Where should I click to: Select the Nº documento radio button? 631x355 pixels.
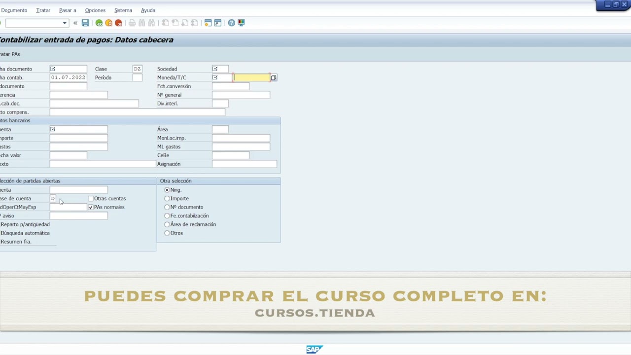click(x=167, y=207)
